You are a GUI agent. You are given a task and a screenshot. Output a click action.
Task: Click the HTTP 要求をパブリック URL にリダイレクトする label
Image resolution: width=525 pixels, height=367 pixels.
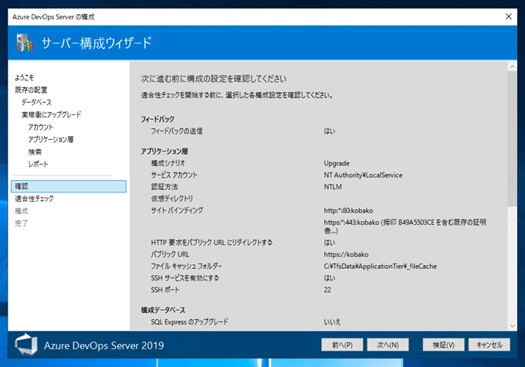click(x=212, y=243)
